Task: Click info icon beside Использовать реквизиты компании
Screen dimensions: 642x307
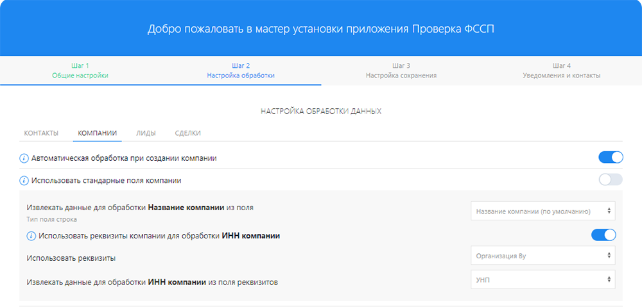Action: 31,236
